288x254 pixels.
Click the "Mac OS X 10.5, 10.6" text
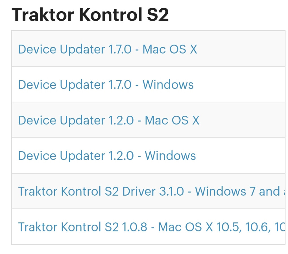click(215, 227)
